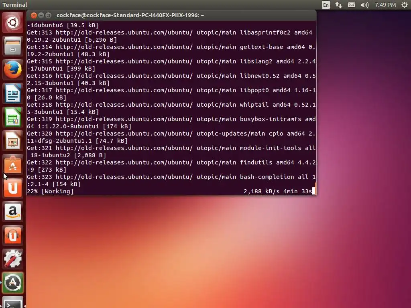Open Ubuntu One launcher icon

(x=12, y=188)
